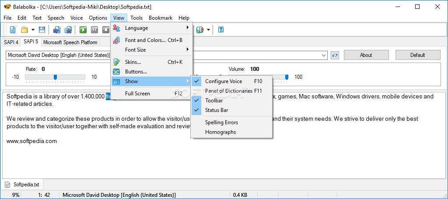Choose Homographs in Show submenu

pyautogui.click(x=232, y=132)
